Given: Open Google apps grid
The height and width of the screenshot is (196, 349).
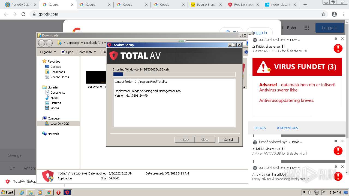Looking at the screenshot, I should pos(307,28).
